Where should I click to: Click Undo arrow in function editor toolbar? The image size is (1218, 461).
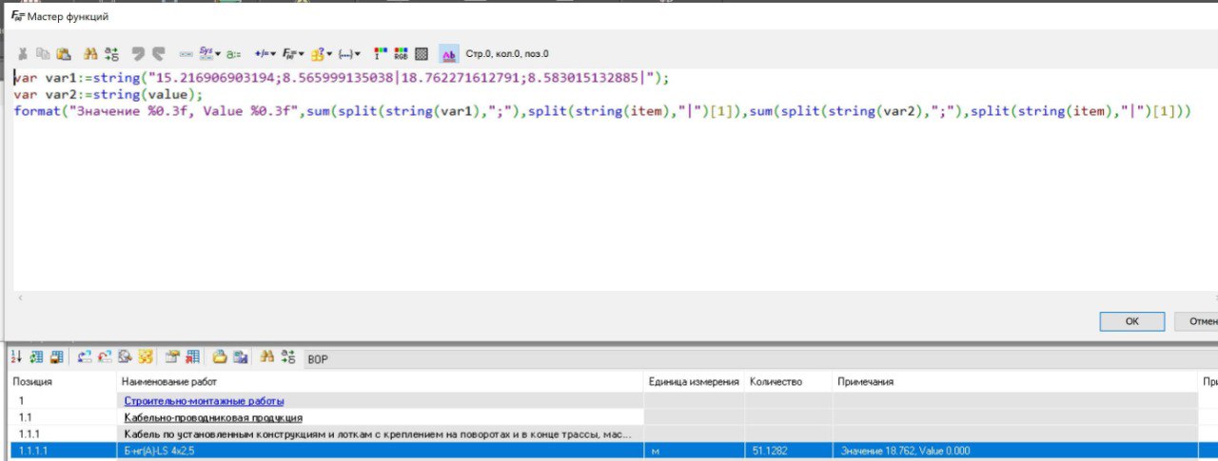[x=137, y=54]
